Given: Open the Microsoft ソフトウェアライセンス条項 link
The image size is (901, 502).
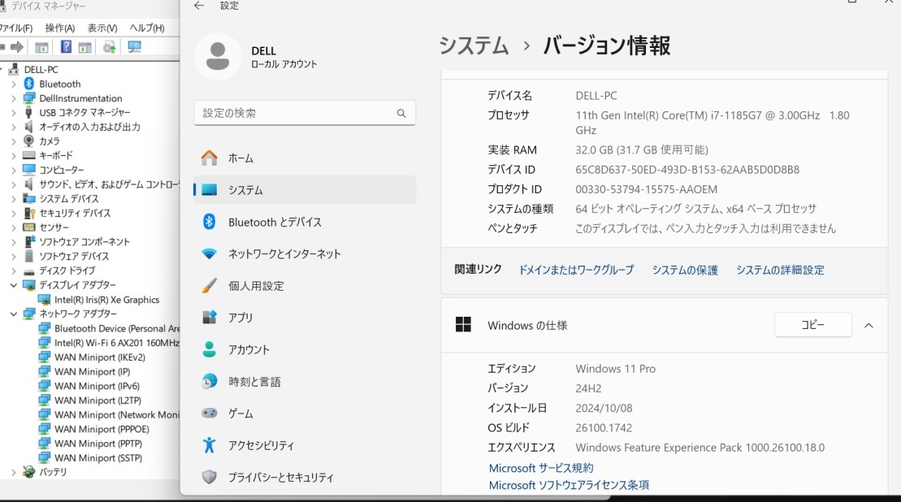Looking at the screenshot, I should pos(569,485).
